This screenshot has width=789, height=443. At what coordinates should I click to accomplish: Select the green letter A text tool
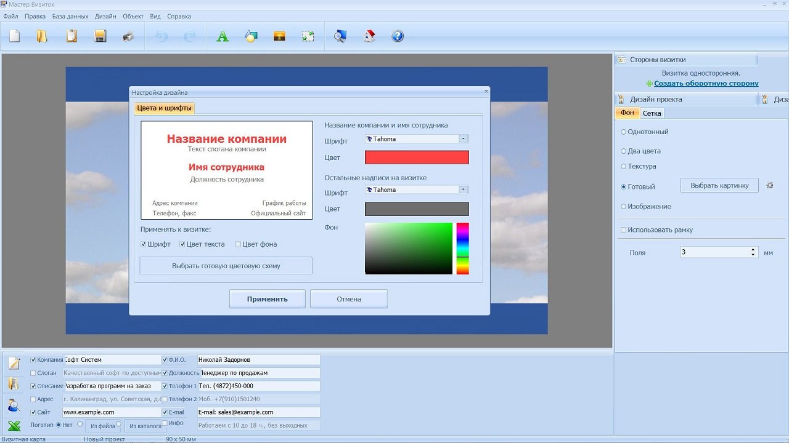[x=223, y=36]
